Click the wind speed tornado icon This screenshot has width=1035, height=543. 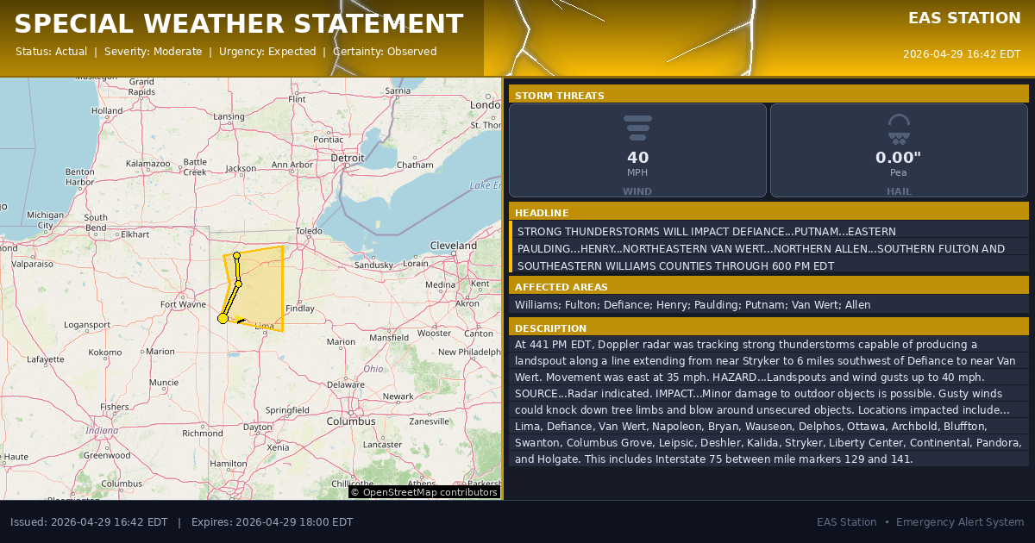point(637,128)
